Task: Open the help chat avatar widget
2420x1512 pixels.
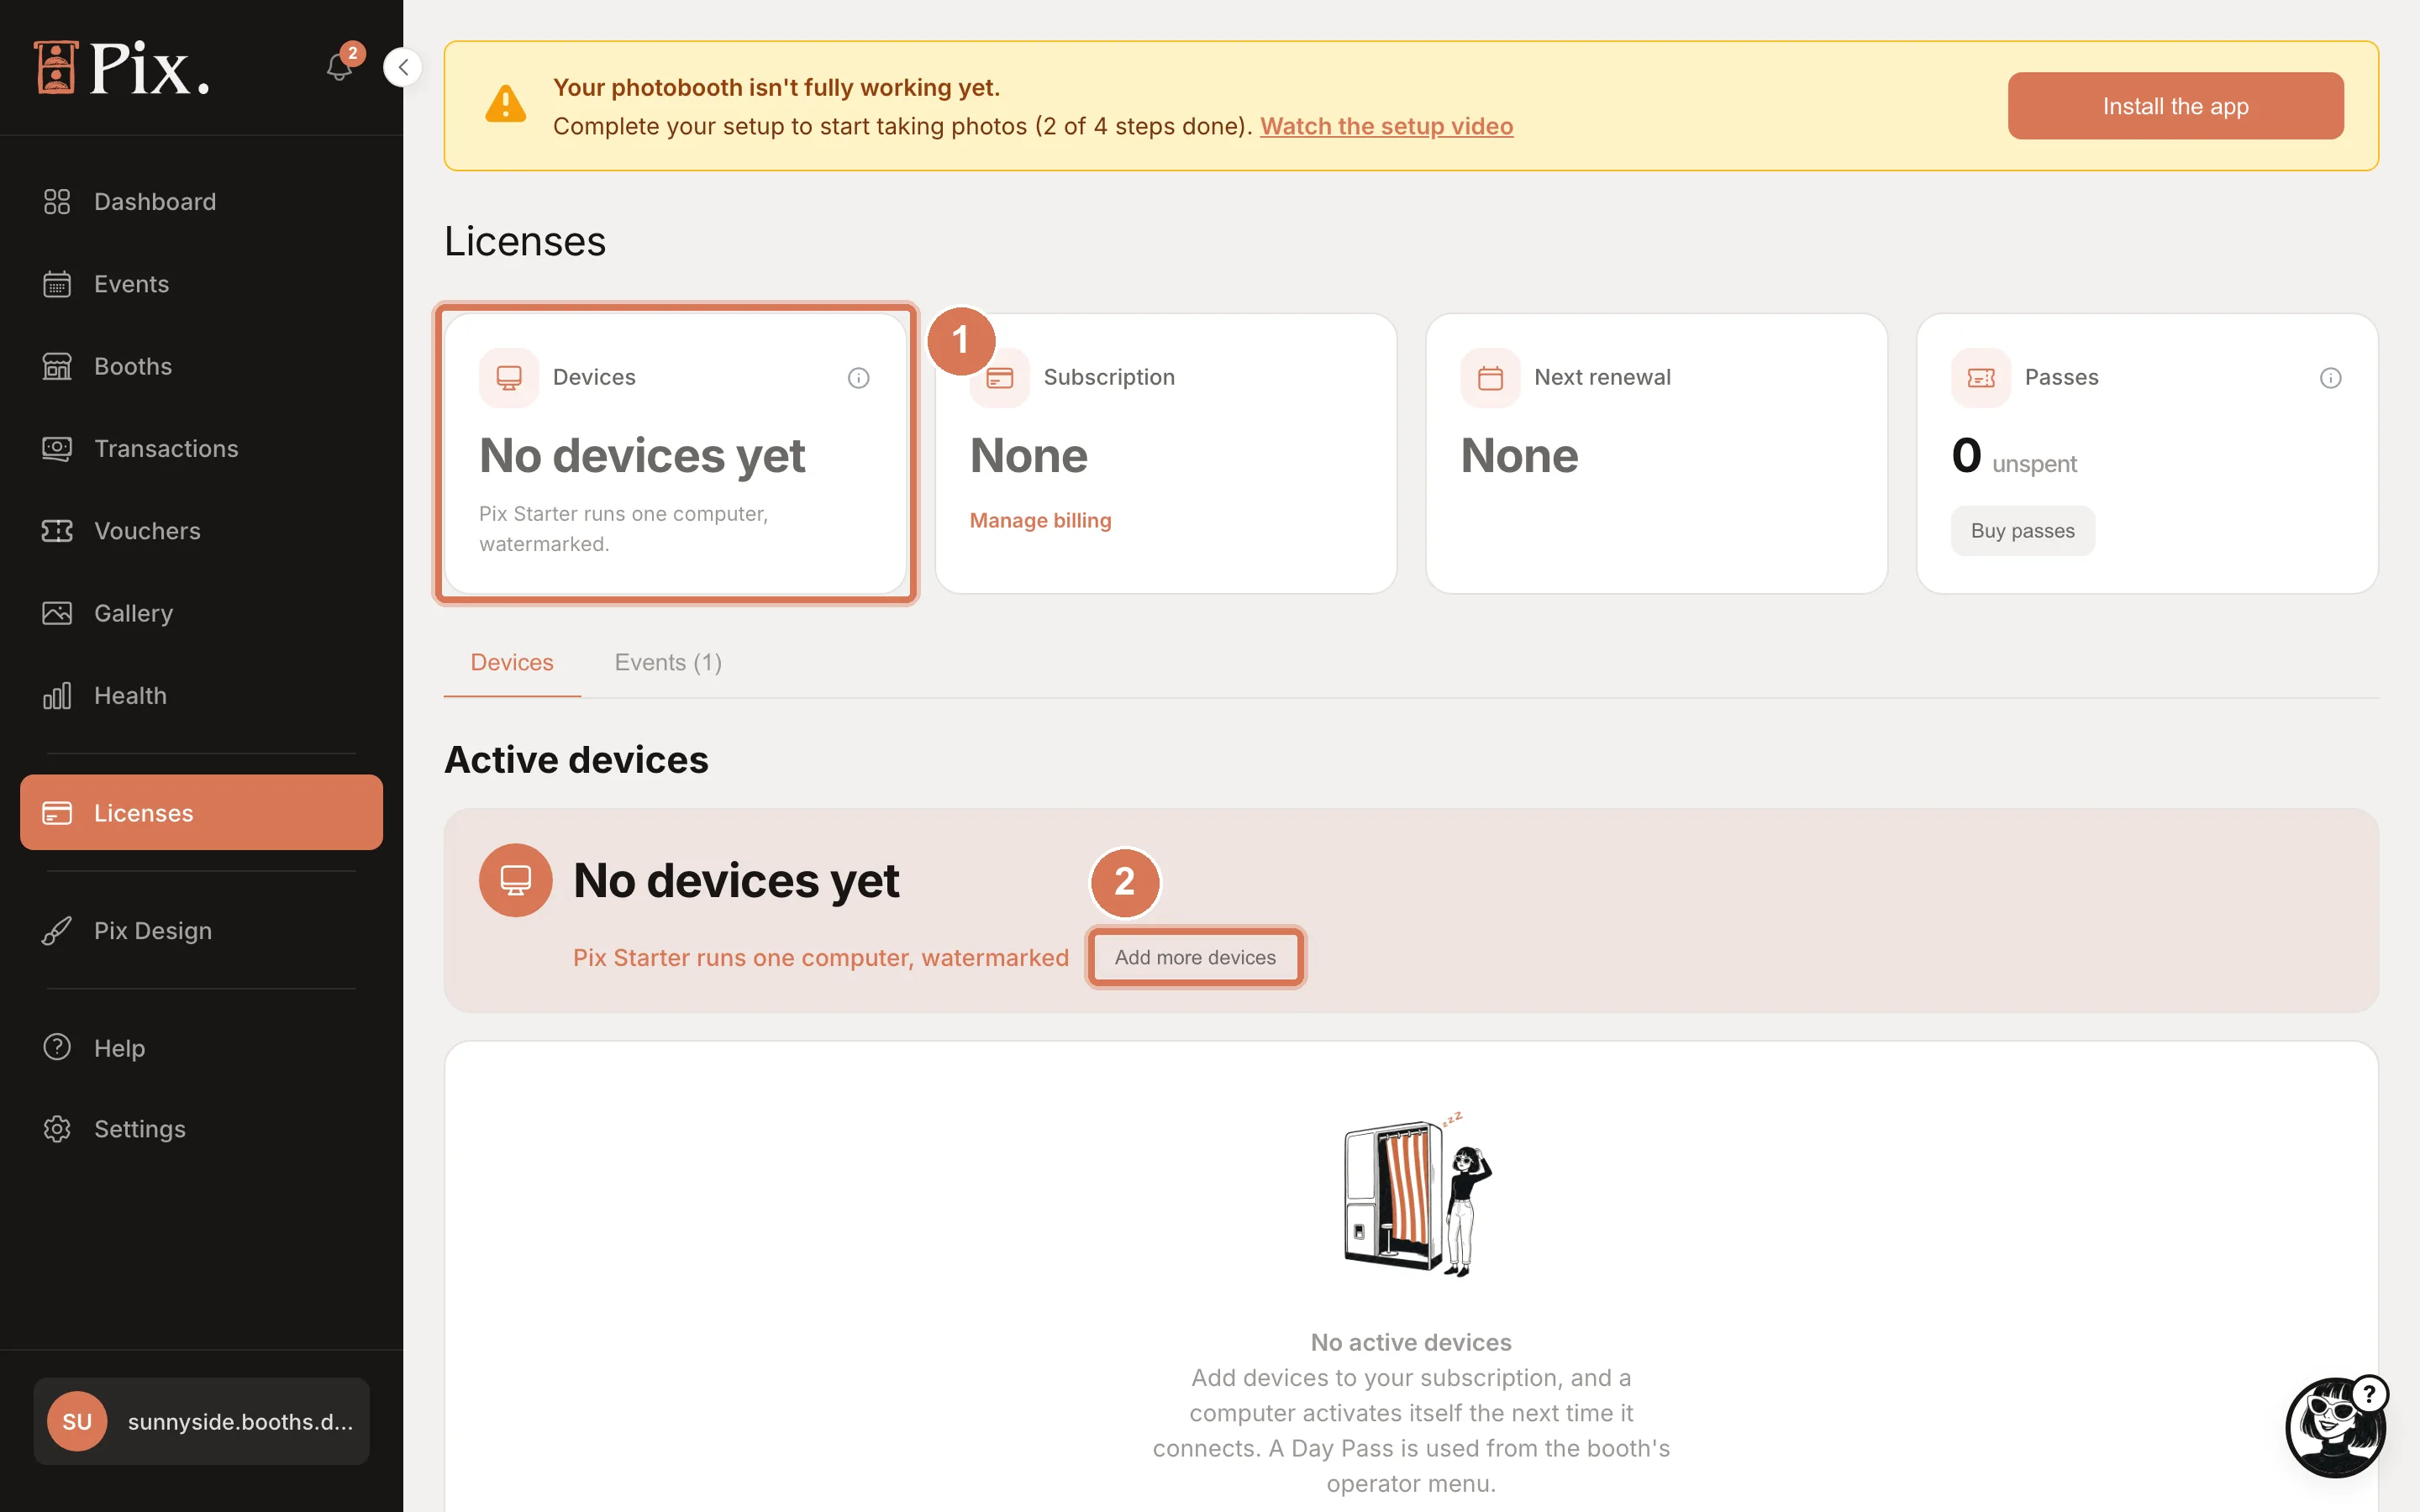Action: [2336, 1426]
